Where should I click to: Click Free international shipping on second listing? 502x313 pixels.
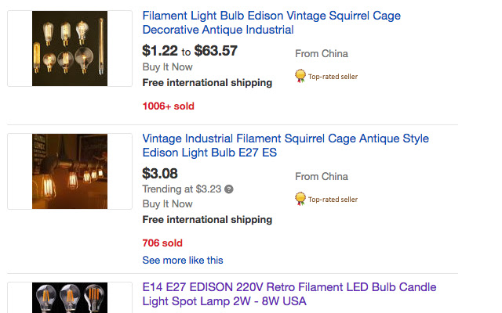pos(207,220)
